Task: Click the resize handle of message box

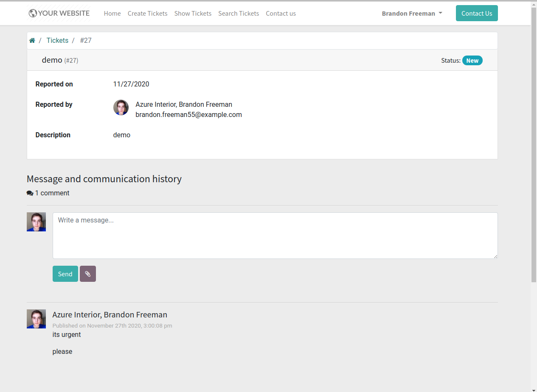Action: point(495,256)
